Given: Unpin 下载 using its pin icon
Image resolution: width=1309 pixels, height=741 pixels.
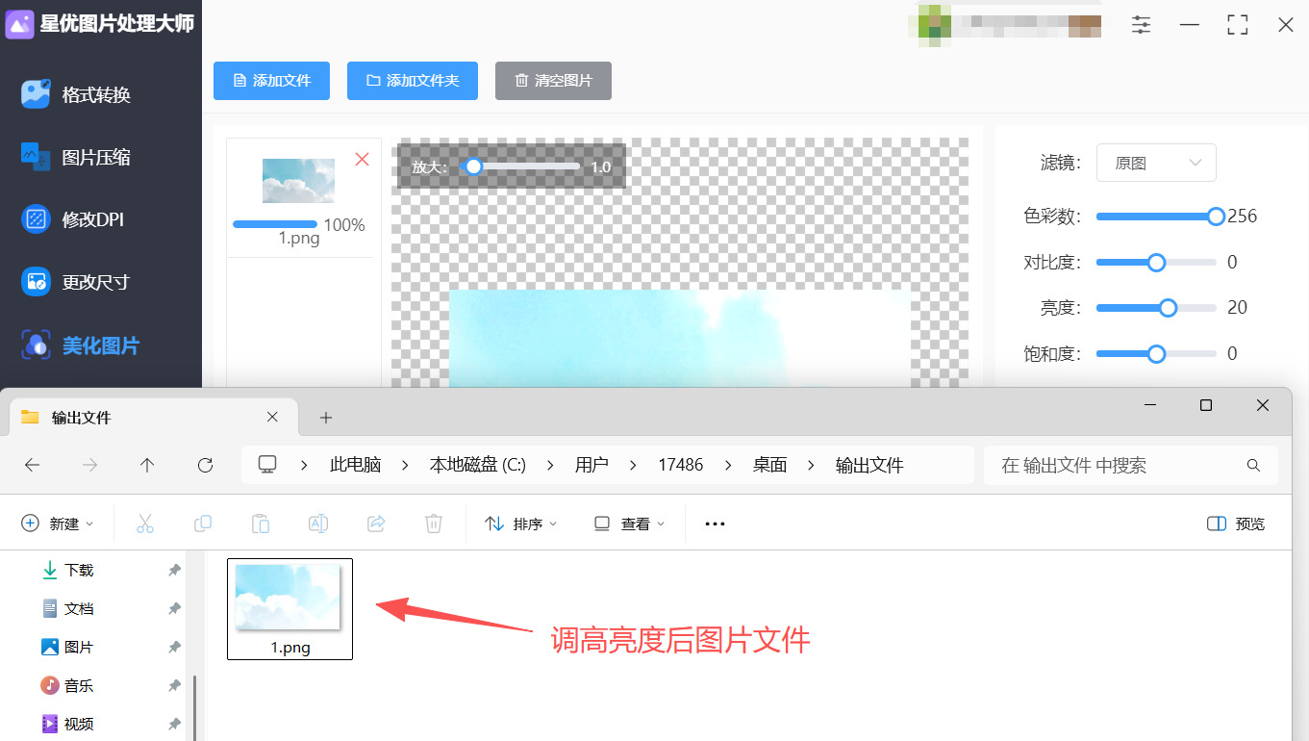Looking at the screenshot, I should pos(174,570).
